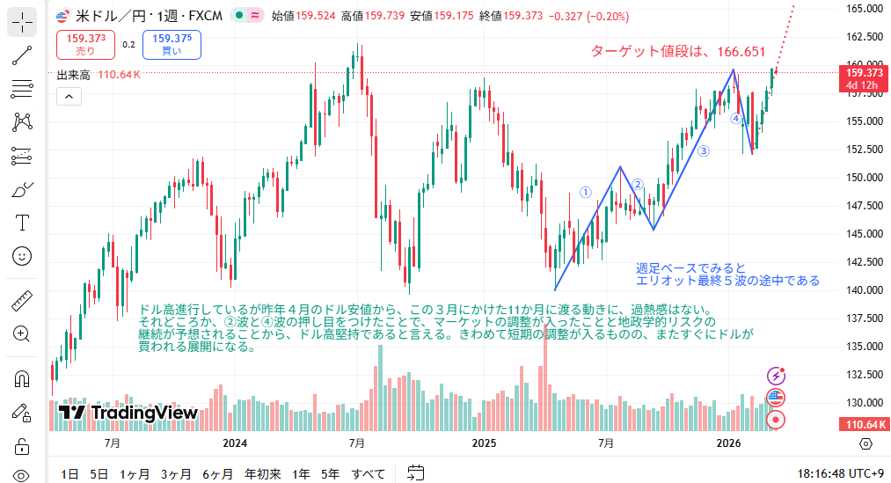Choose the chart patterns tool

22,122
